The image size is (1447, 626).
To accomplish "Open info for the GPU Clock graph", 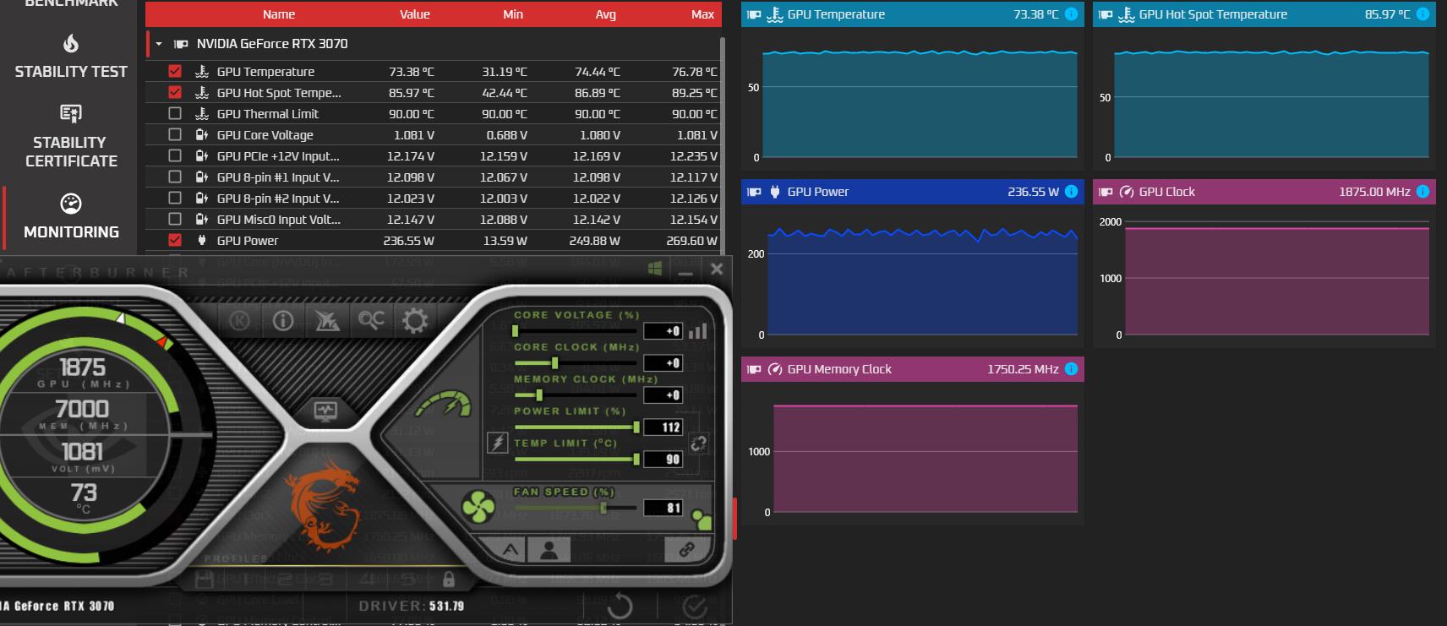I will (x=1422, y=192).
